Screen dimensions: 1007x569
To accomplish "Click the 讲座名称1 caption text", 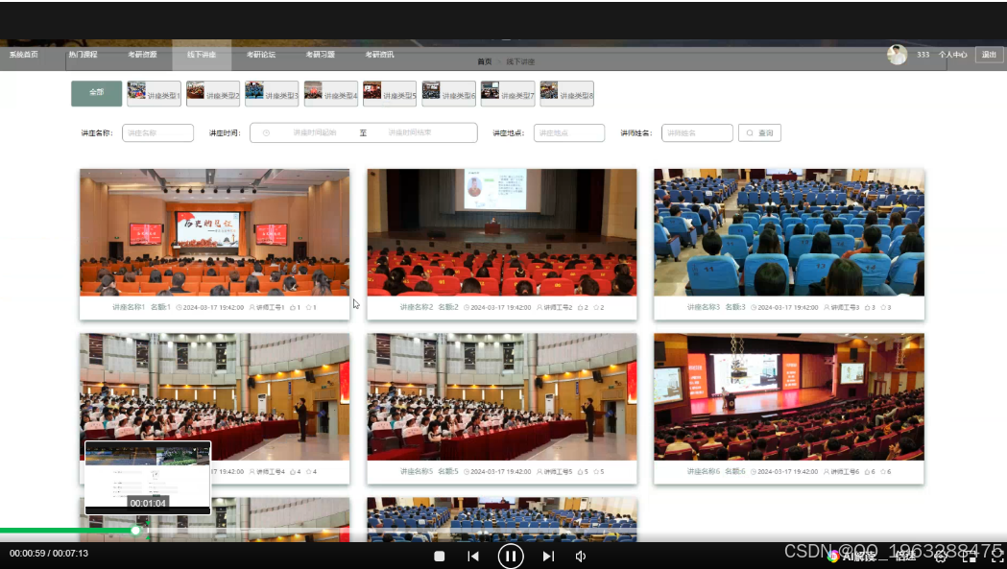I will 129,308.
